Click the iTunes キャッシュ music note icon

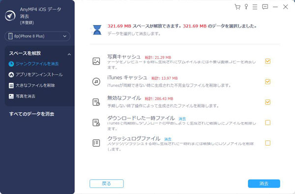96,82
